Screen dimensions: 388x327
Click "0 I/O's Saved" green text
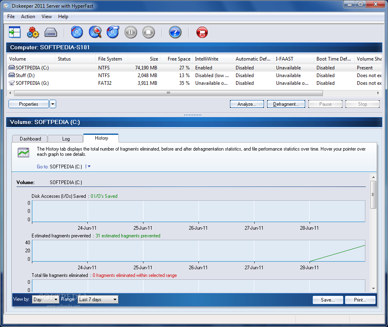(104, 196)
